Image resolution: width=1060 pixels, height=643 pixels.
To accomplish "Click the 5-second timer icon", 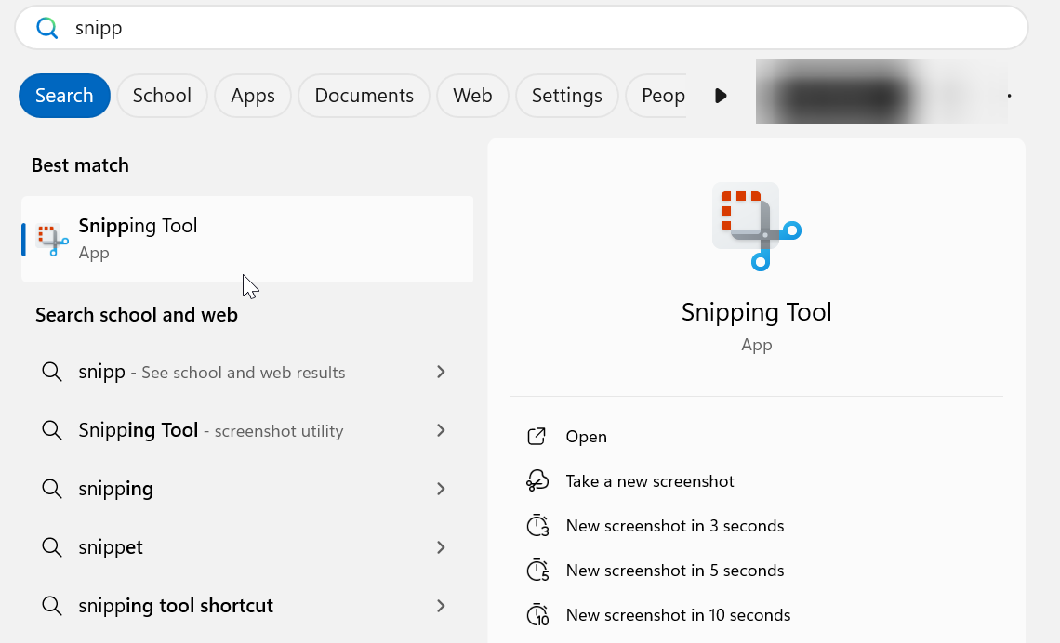I will coord(537,570).
